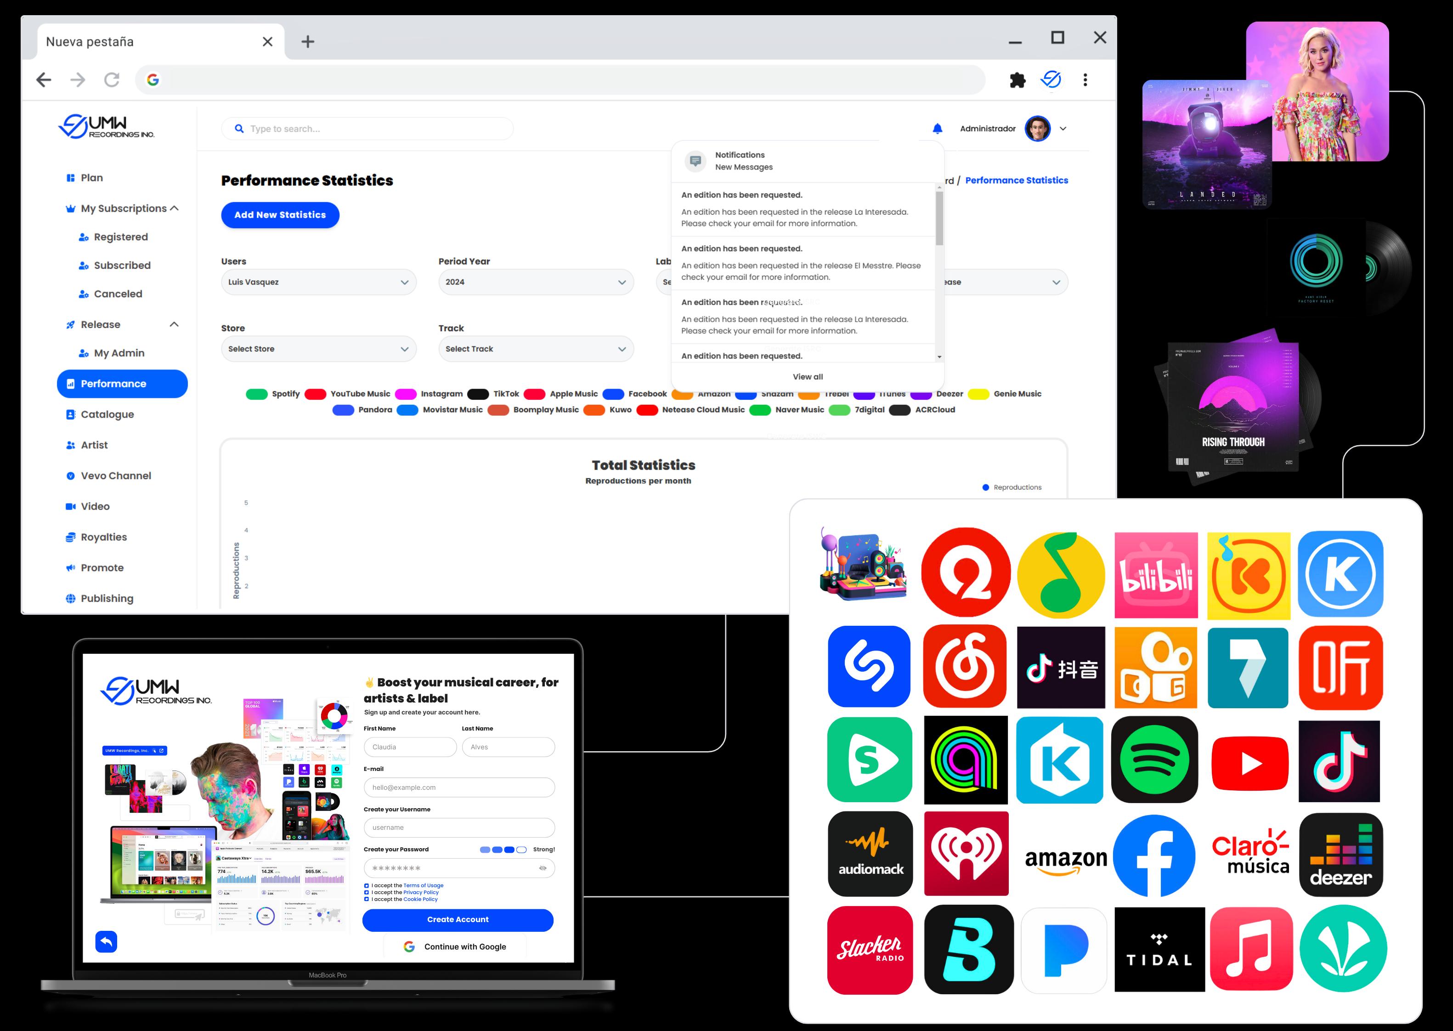
Task: Open the Users dropdown Luis Vasquez
Action: (x=319, y=282)
